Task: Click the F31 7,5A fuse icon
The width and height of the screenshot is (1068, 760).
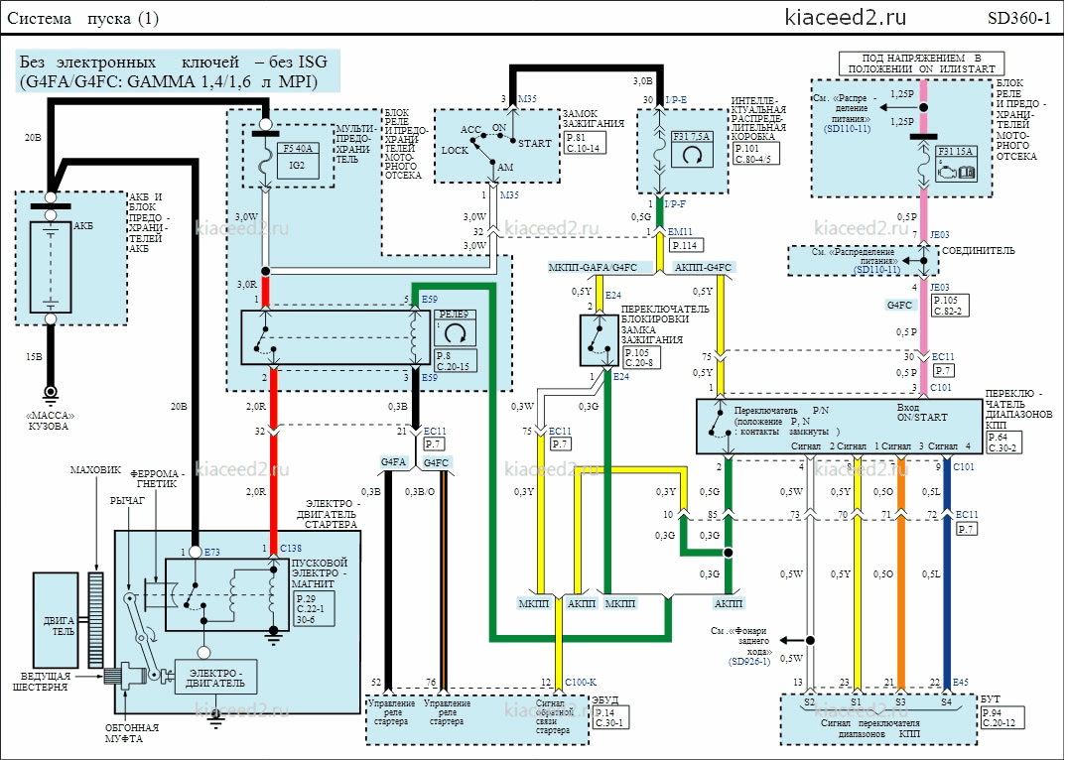Action: click(692, 150)
